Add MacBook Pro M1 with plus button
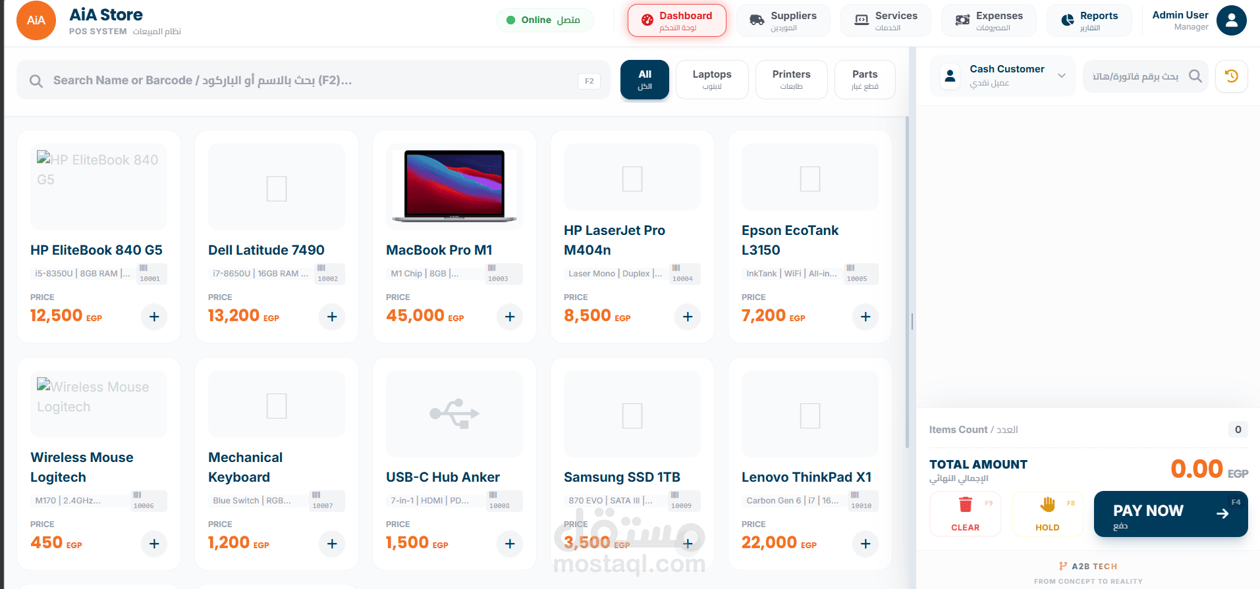1260x589 pixels. click(510, 317)
